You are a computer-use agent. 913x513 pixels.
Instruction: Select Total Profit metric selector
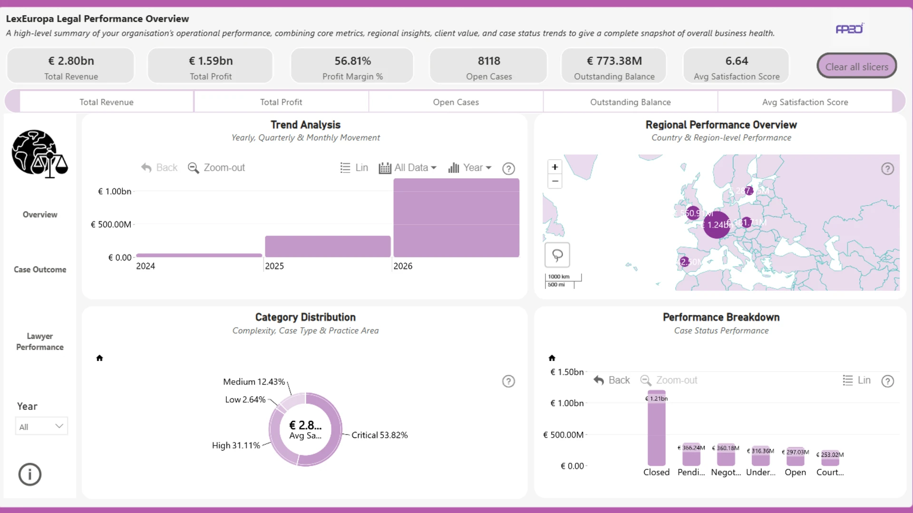click(281, 102)
